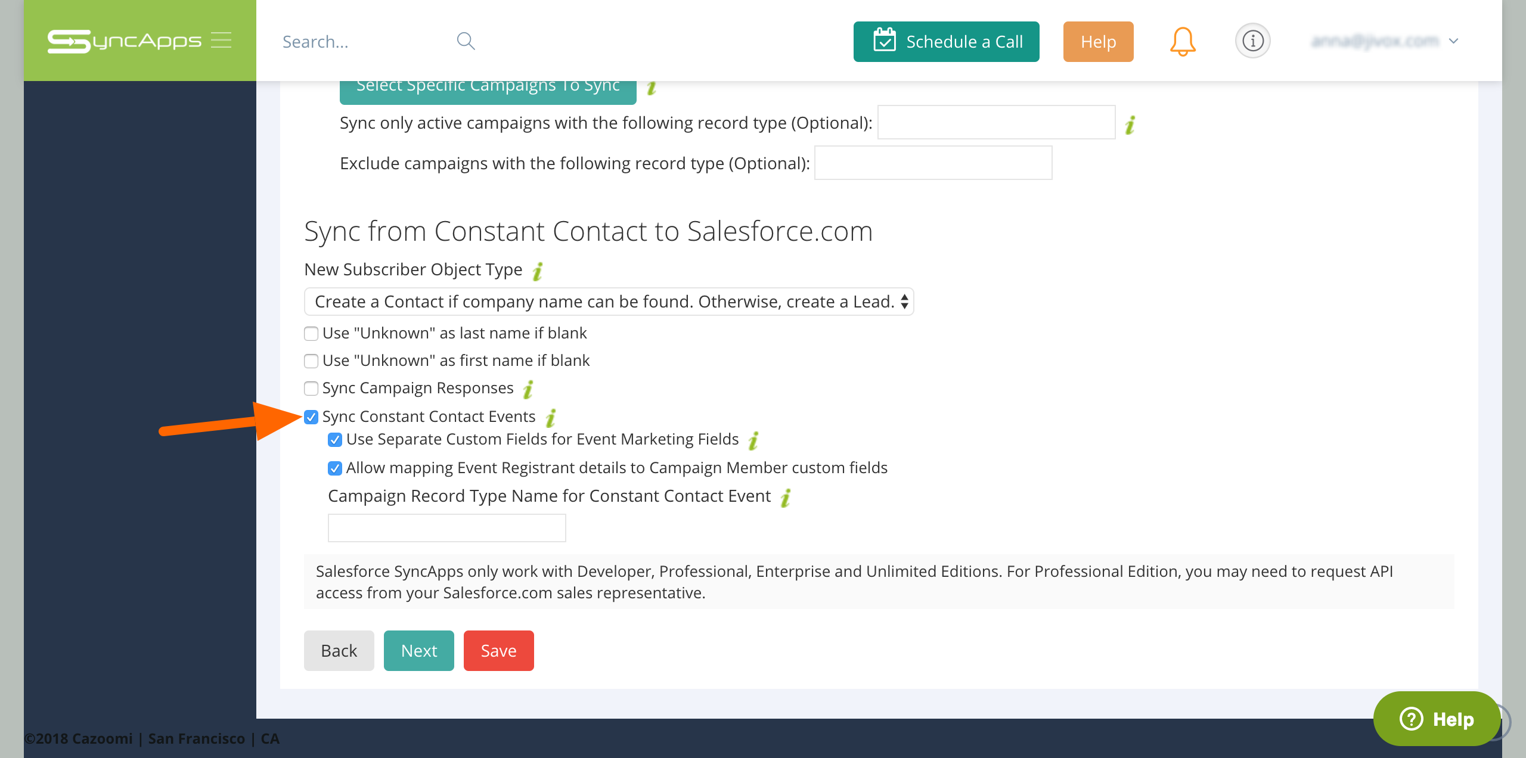Click the red Save button
The image size is (1526, 758).
[x=498, y=651]
